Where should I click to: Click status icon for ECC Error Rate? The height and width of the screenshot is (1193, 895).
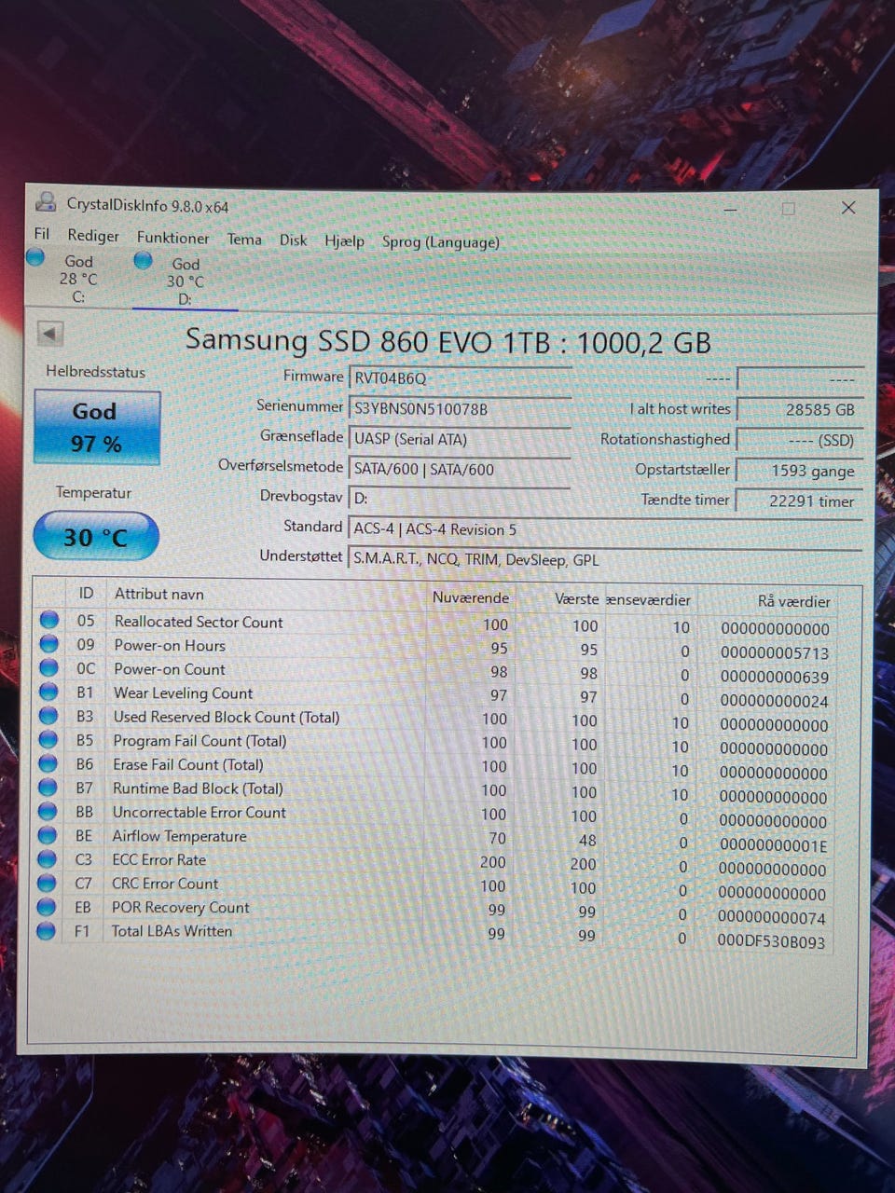click(x=47, y=859)
